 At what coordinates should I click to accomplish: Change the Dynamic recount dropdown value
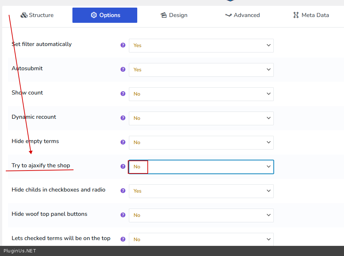pos(201,118)
